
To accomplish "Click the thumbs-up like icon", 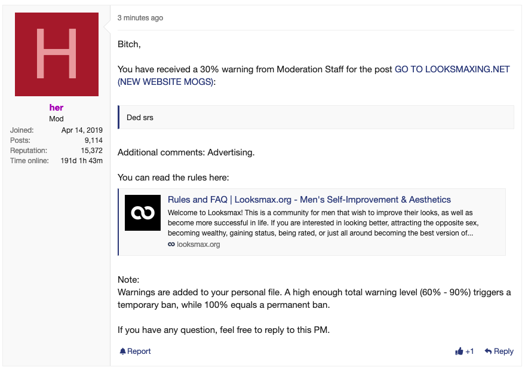I will coord(459,351).
